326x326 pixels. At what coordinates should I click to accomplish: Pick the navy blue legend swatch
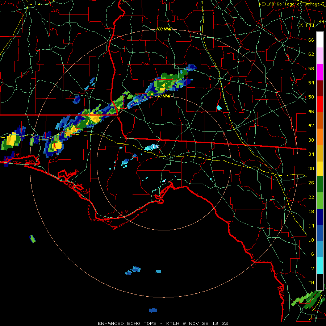pos(320,217)
